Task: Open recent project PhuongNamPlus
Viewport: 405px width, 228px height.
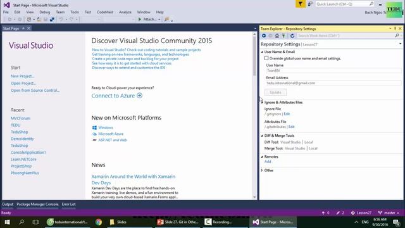Action: pos(25,173)
